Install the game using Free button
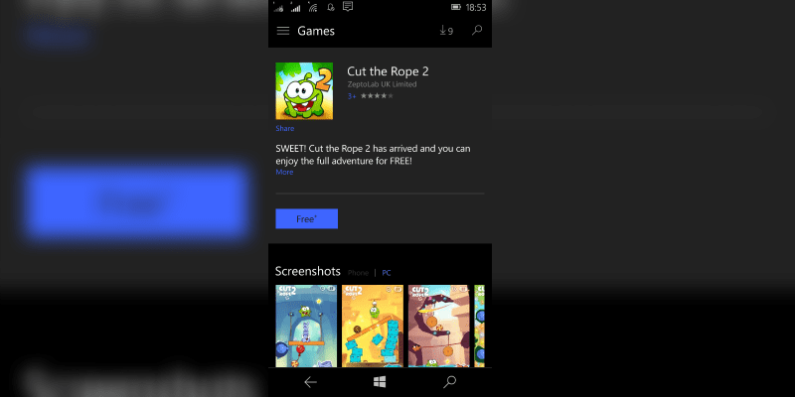Screen dimensions: 795x397 pyautogui.click(x=307, y=218)
